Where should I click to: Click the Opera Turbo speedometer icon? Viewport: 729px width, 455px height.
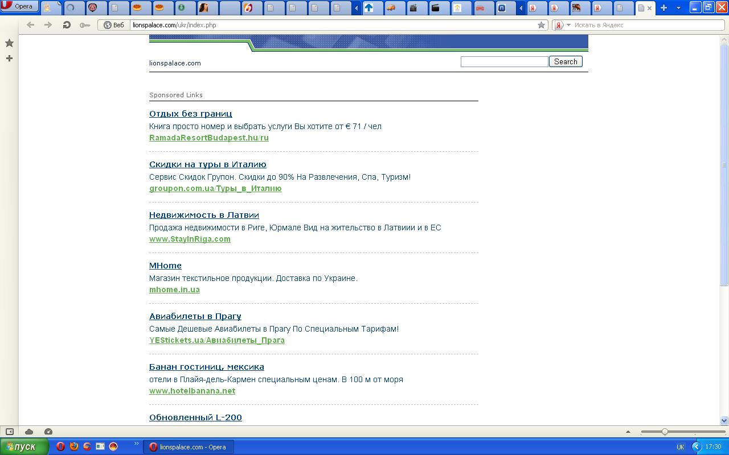click(48, 432)
